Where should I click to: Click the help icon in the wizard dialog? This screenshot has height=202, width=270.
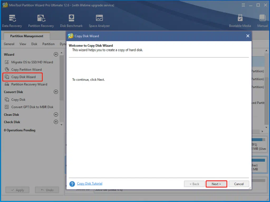point(72,184)
